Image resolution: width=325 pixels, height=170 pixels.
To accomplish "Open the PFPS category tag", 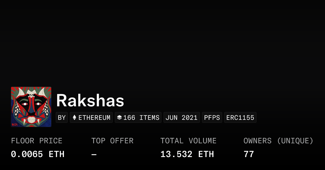I will coord(212,118).
